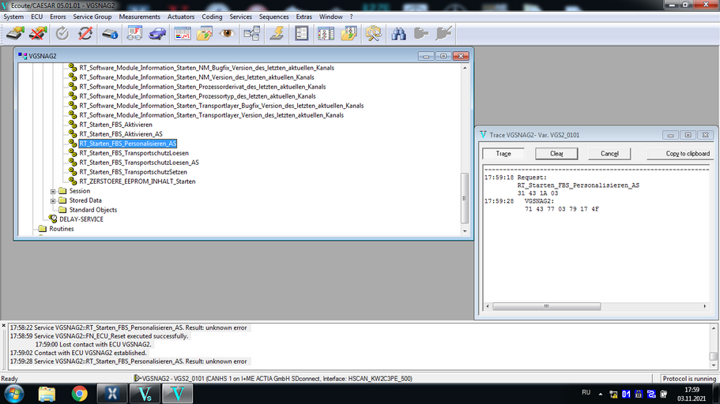Expand the Session folder node
Screen dimensions: 720x404
(x=53, y=191)
